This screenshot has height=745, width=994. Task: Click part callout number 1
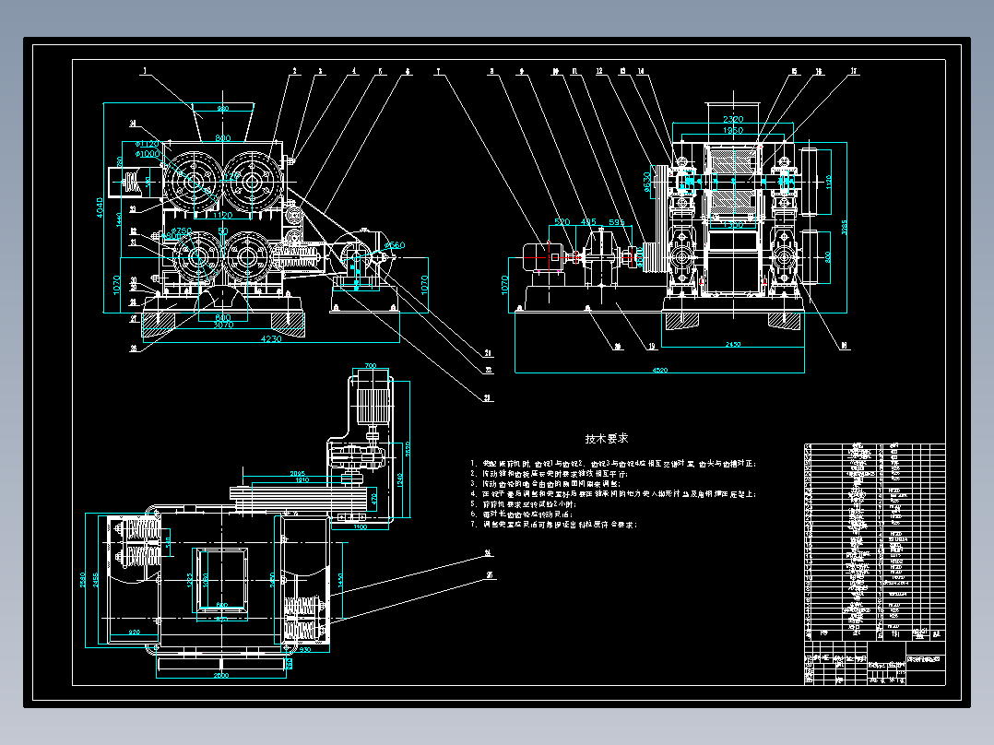145,71
